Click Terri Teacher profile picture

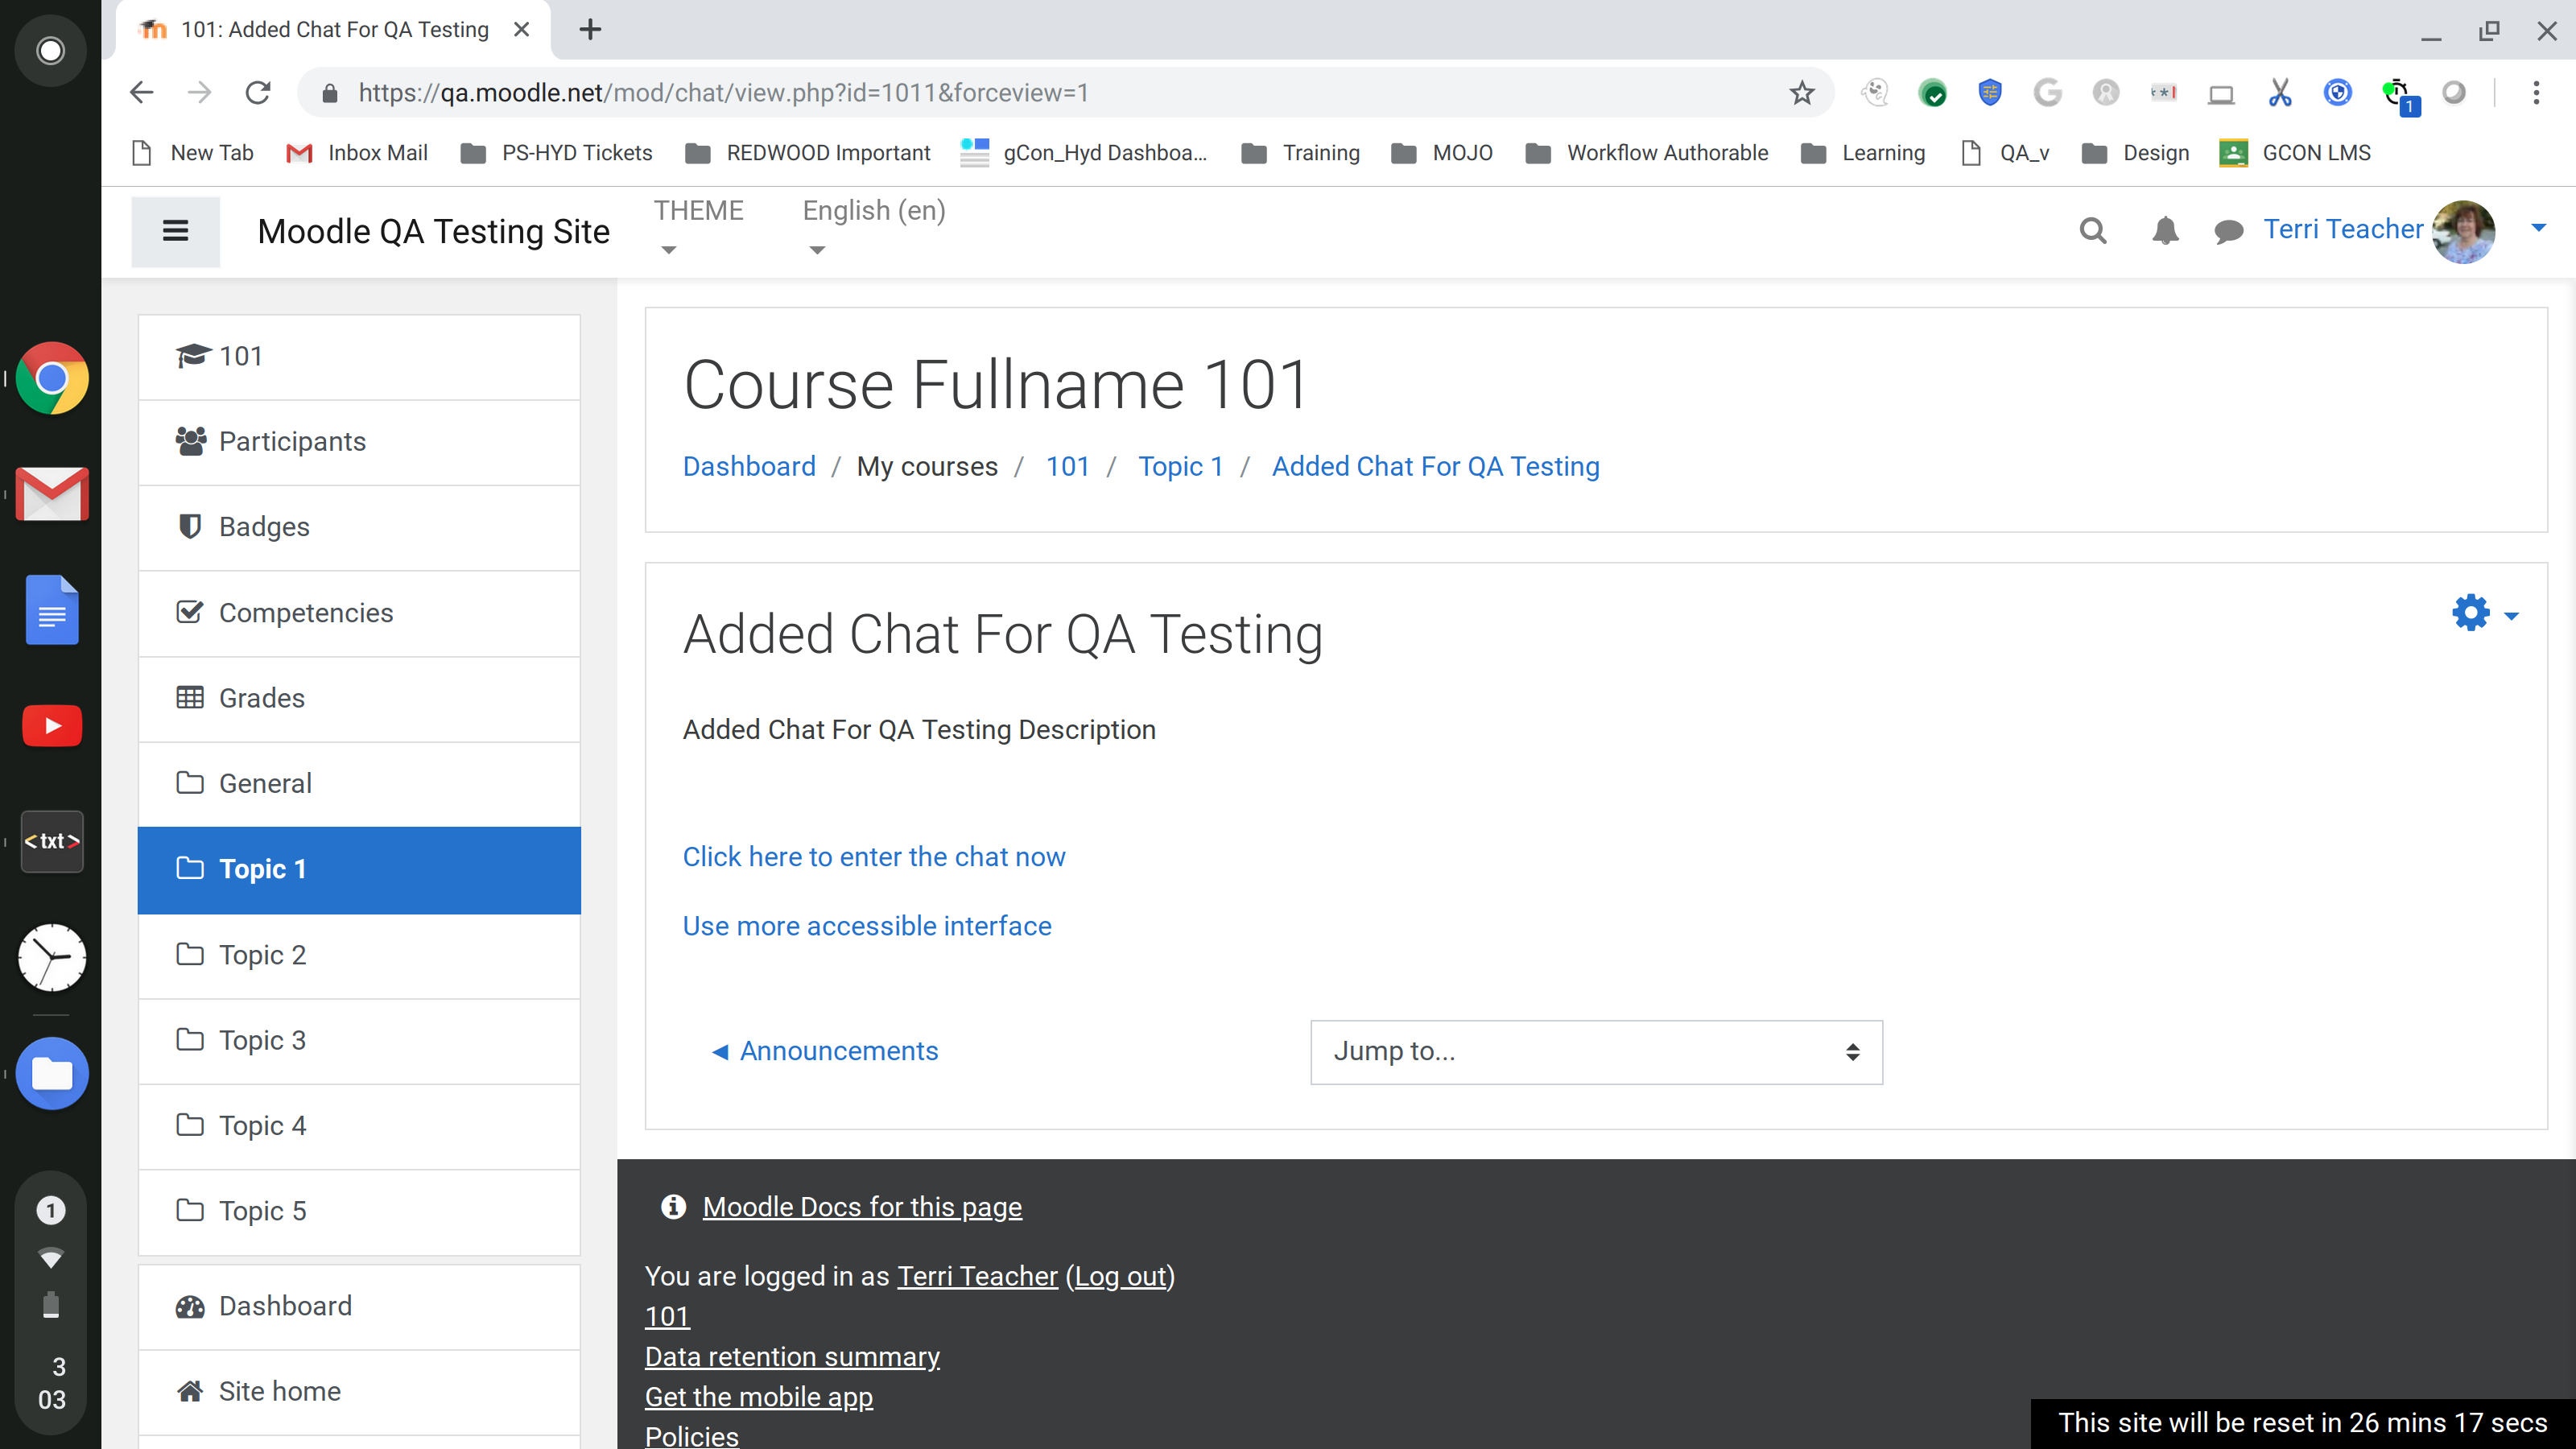point(2462,231)
